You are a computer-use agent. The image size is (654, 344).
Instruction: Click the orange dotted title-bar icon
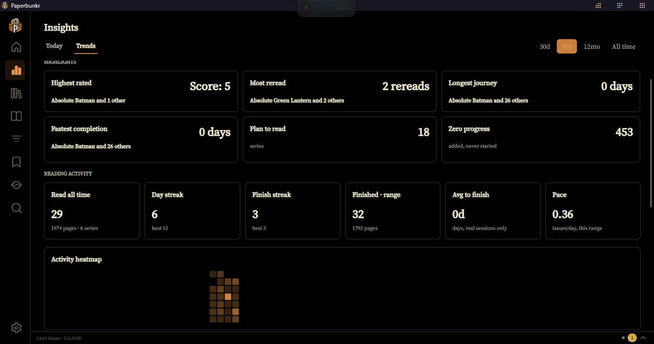click(598, 5)
